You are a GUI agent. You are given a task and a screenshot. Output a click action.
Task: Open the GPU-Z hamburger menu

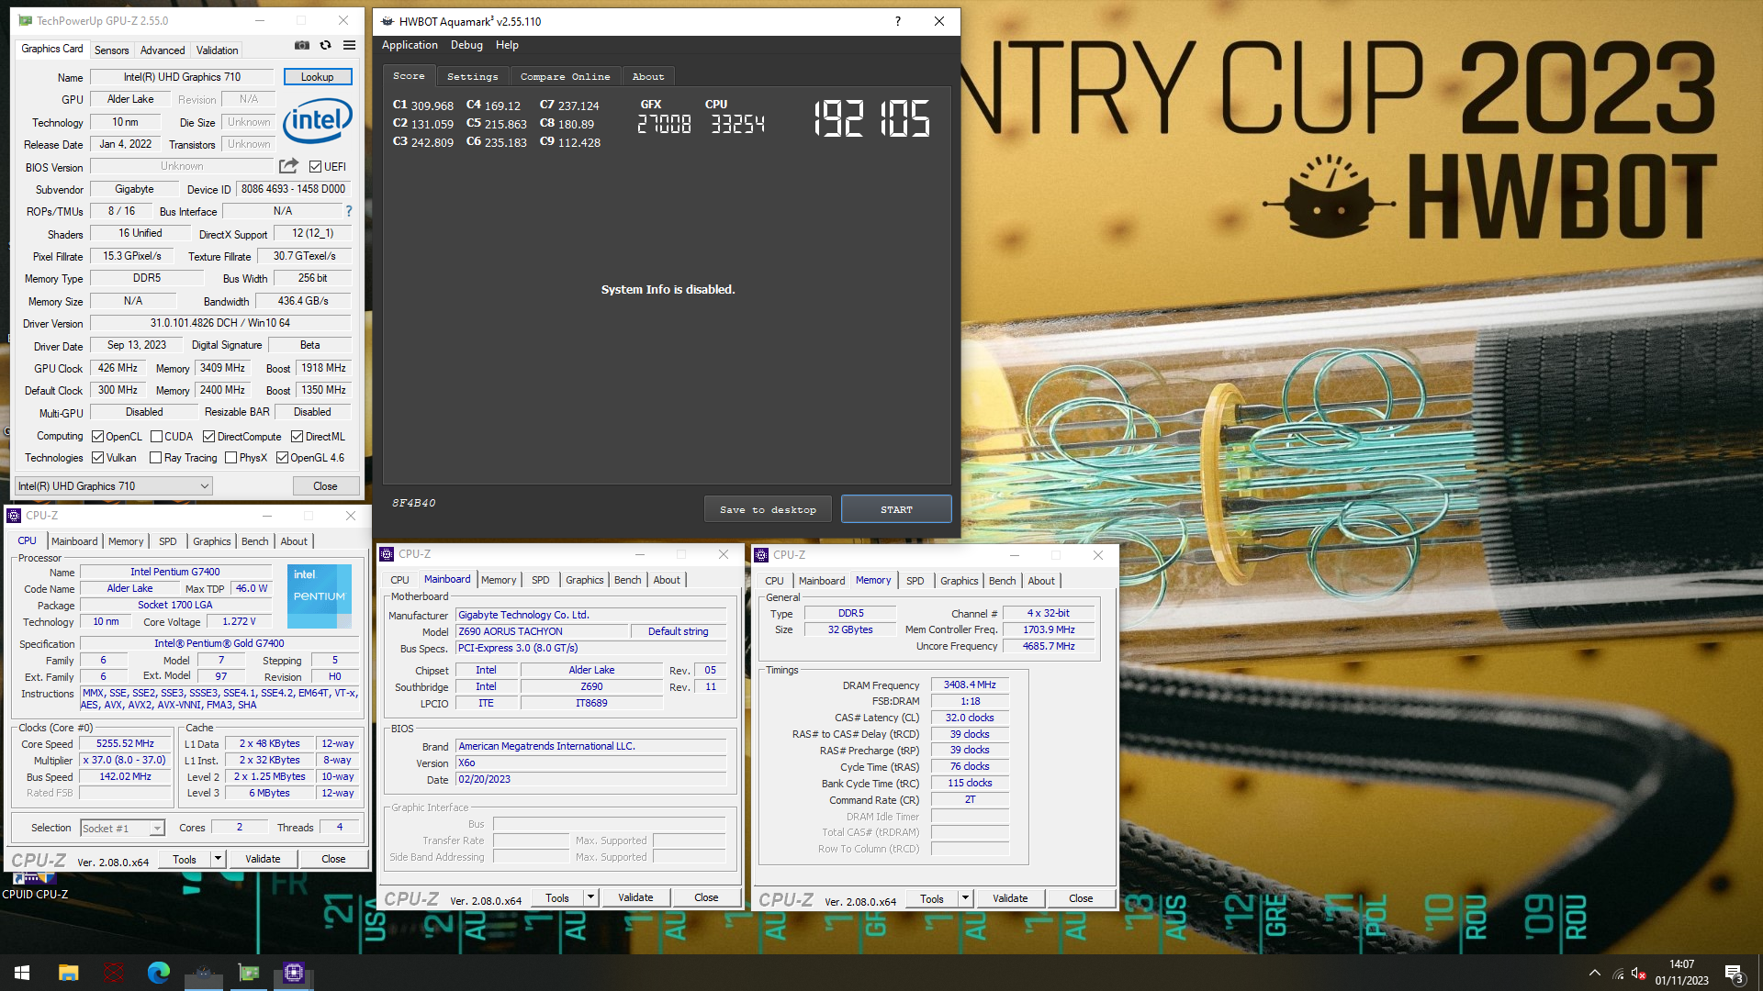point(350,45)
